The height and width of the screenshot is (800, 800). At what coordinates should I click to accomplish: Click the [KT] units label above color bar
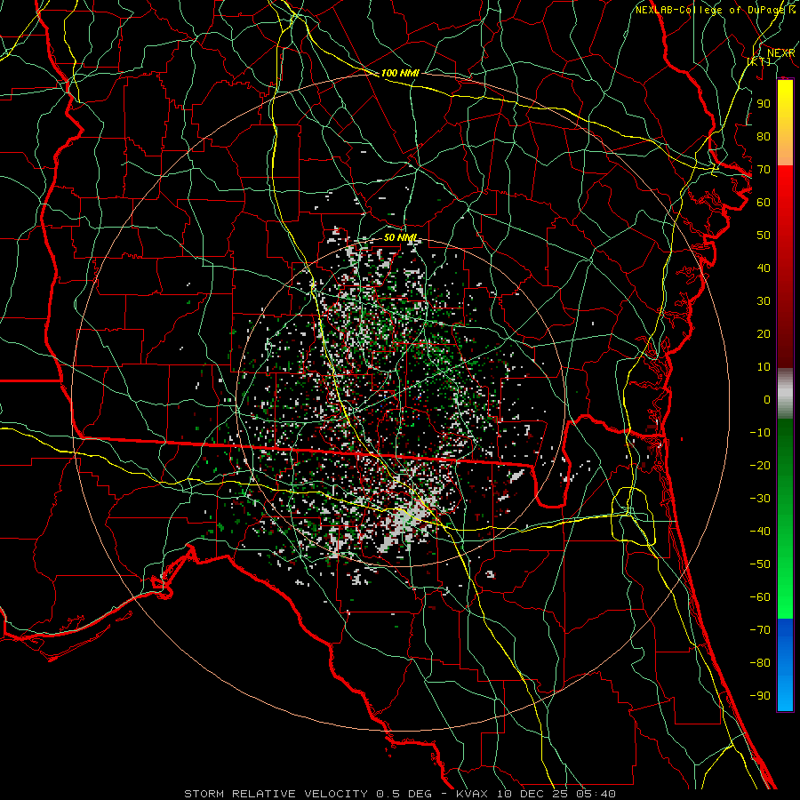coord(759,61)
